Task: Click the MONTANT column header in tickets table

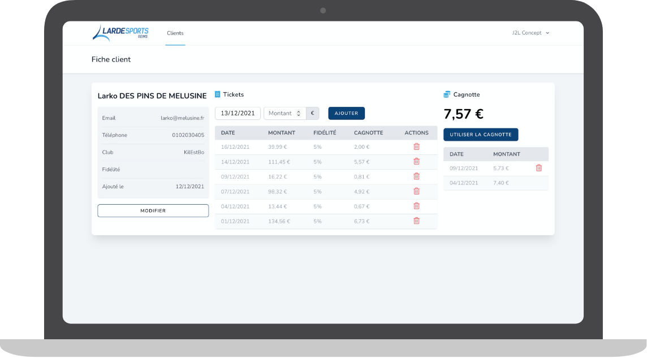Action: (x=281, y=133)
